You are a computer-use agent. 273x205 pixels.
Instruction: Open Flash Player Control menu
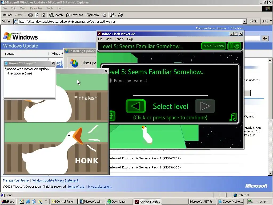(119, 39)
